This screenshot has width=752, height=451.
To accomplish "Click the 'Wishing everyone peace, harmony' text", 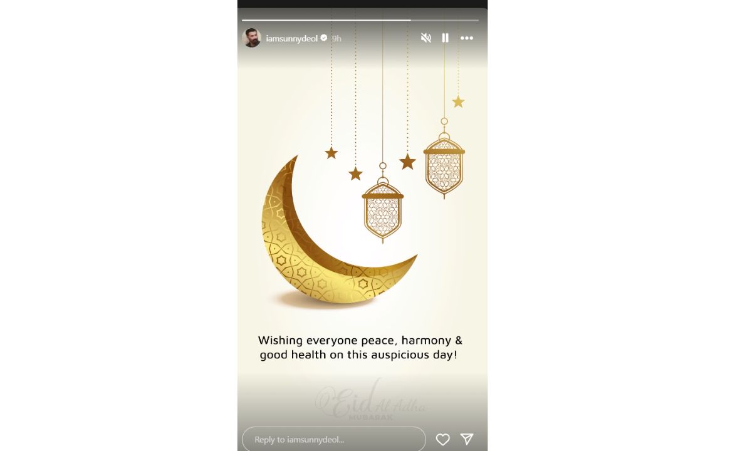I will [360, 341].
